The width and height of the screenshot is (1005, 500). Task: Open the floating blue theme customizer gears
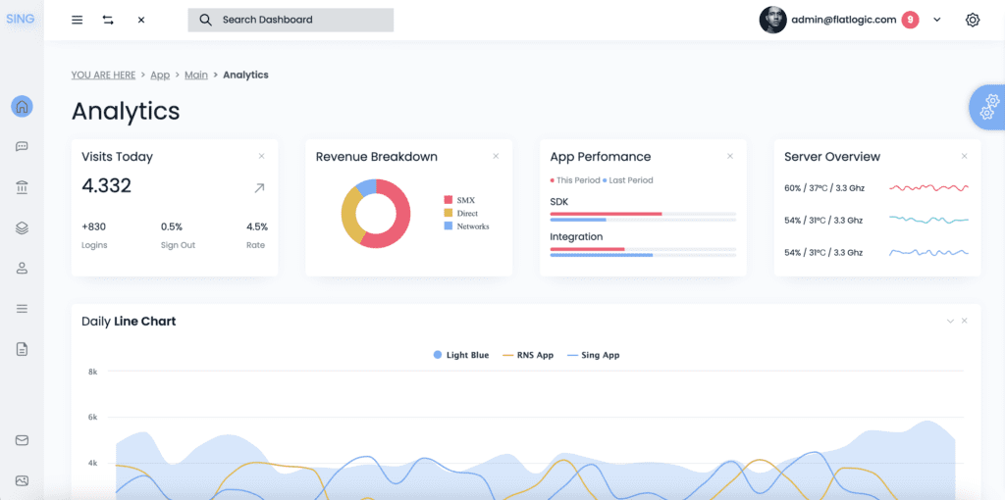[x=987, y=108]
